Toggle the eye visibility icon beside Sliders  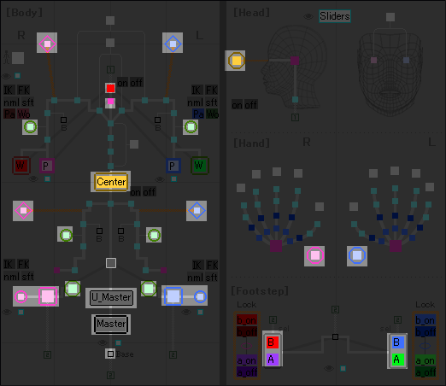(308, 16)
